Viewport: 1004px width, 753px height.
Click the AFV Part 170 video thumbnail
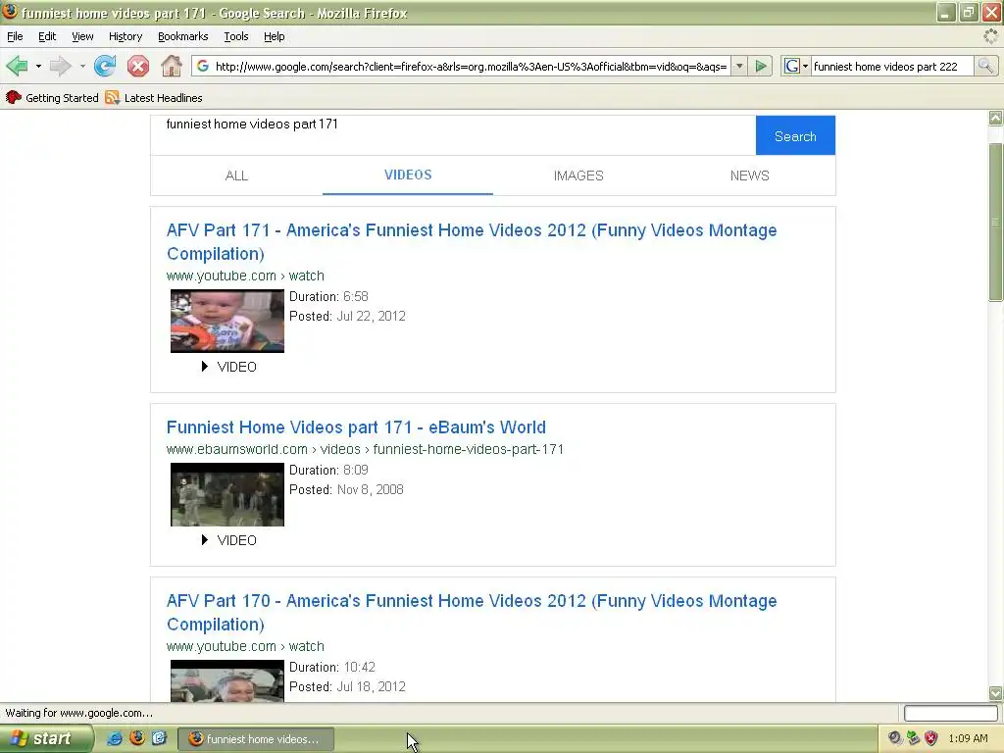click(x=227, y=680)
